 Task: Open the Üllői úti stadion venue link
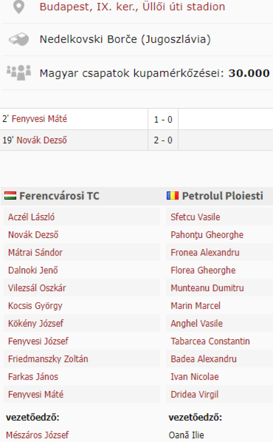[x=132, y=7]
